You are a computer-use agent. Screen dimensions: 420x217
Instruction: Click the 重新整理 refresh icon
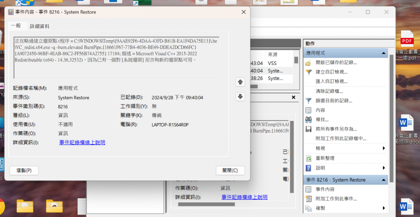(308, 158)
